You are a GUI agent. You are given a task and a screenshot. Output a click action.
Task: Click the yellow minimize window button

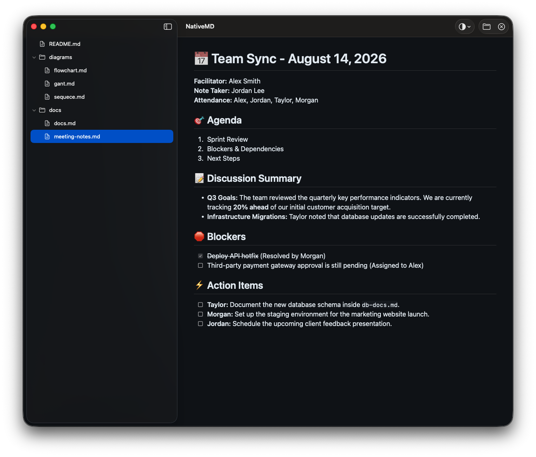click(43, 26)
